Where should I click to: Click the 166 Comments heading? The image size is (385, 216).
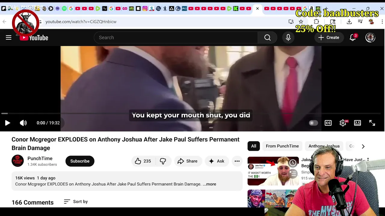(32, 202)
